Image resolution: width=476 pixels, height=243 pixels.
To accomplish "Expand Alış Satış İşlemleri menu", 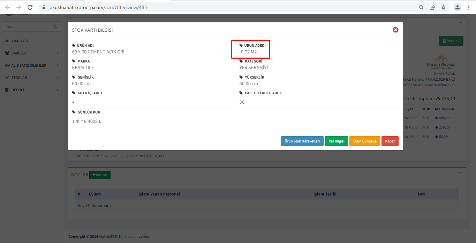I will pyautogui.click(x=32, y=65).
